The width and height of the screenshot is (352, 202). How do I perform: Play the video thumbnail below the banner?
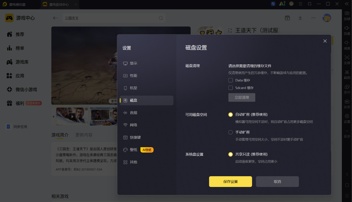coord(72,117)
